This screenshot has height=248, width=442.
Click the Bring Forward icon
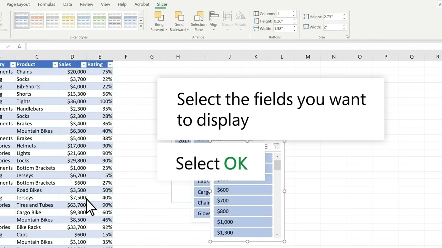(159, 16)
